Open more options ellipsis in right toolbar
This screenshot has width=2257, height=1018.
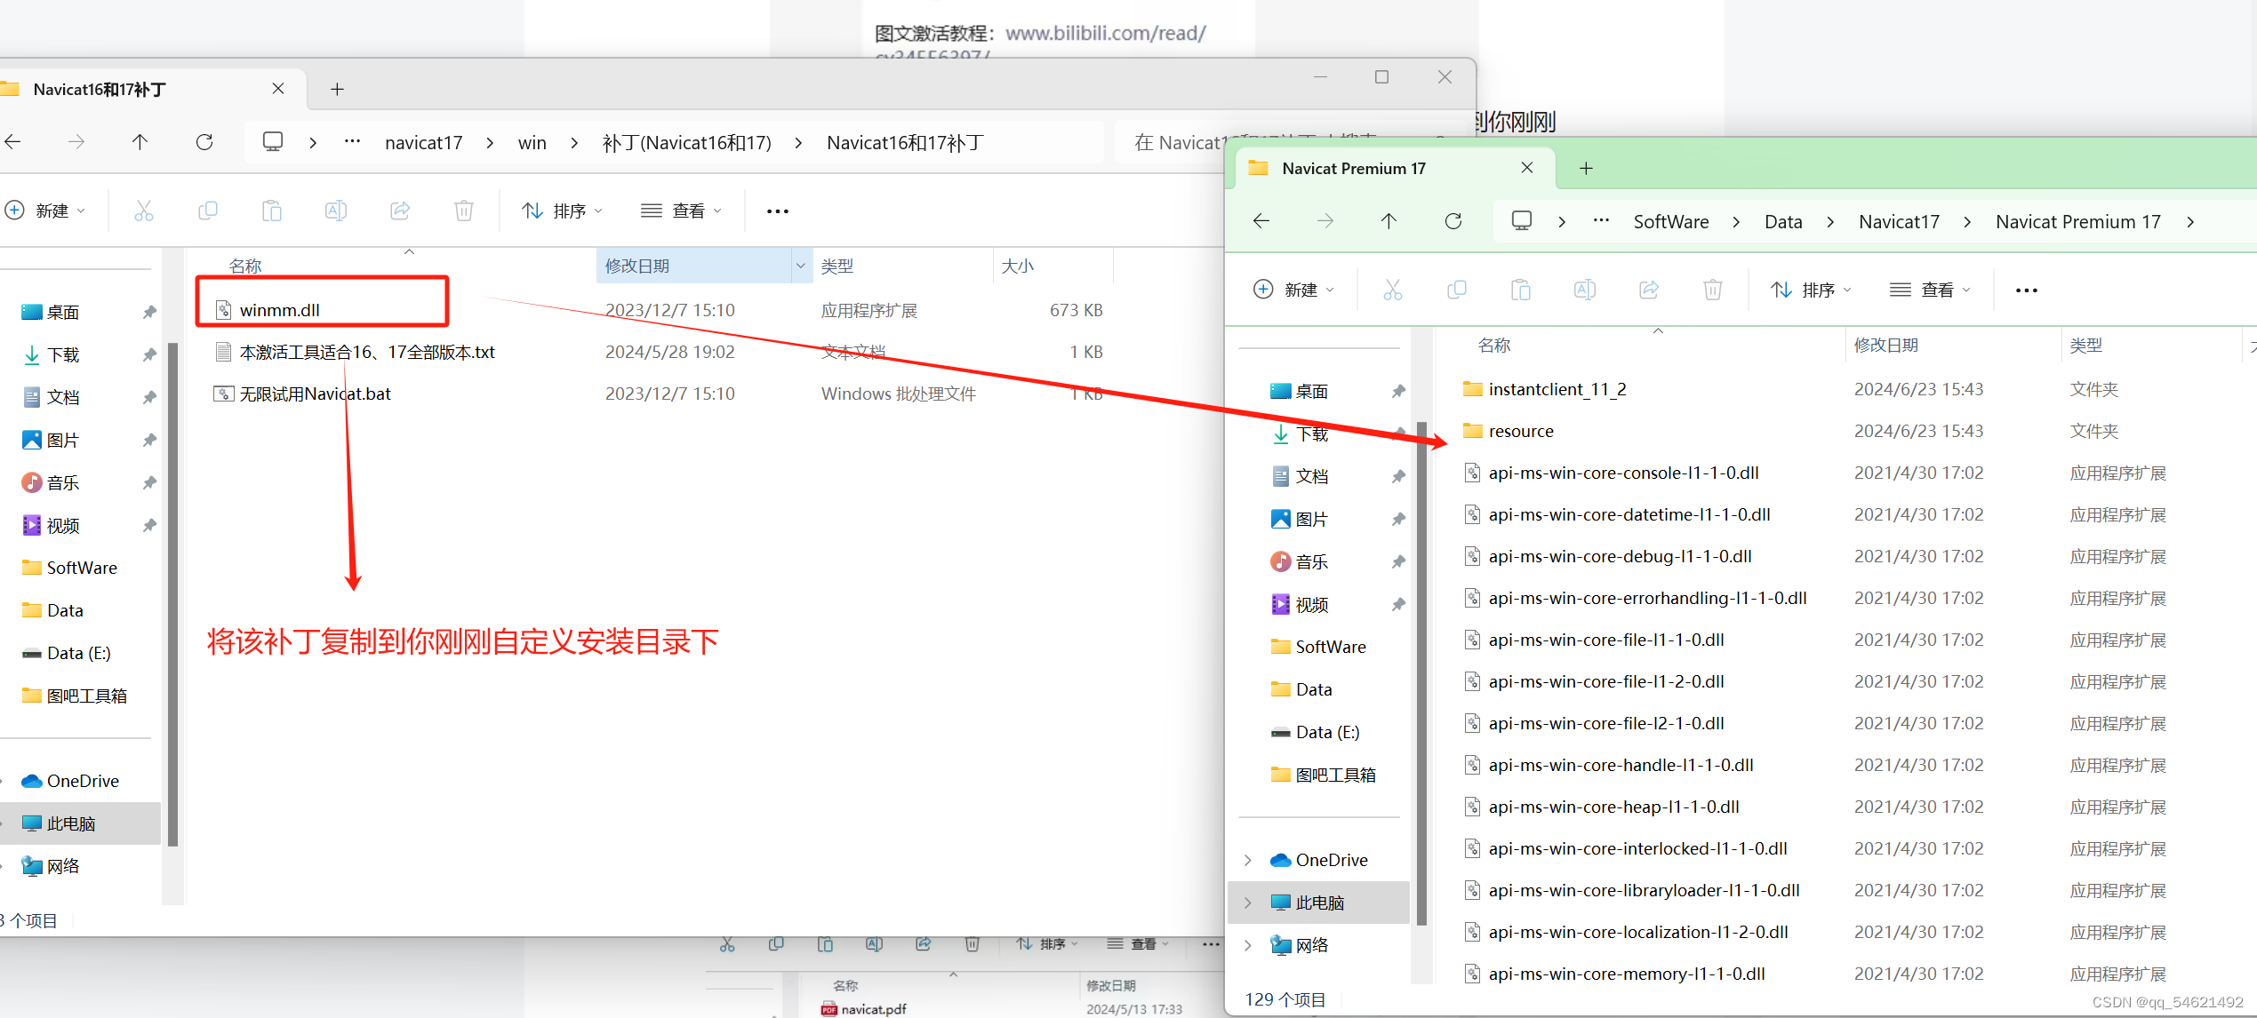(x=2027, y=290)
